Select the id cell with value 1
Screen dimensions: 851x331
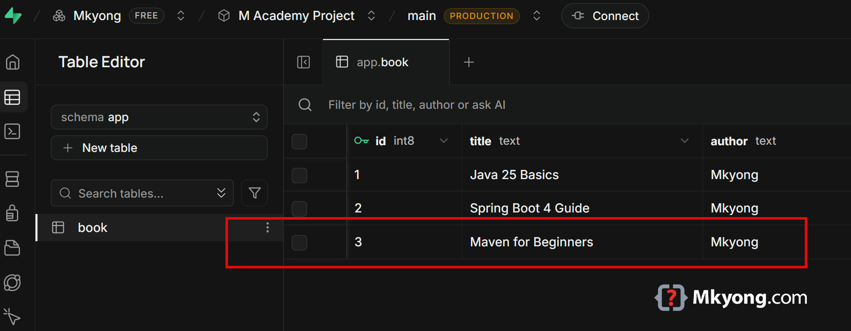pos(404,175)
